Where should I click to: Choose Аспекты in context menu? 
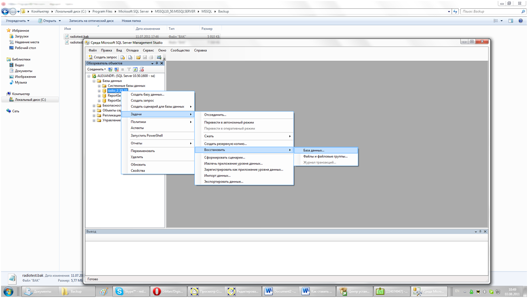tap(158, 128)
